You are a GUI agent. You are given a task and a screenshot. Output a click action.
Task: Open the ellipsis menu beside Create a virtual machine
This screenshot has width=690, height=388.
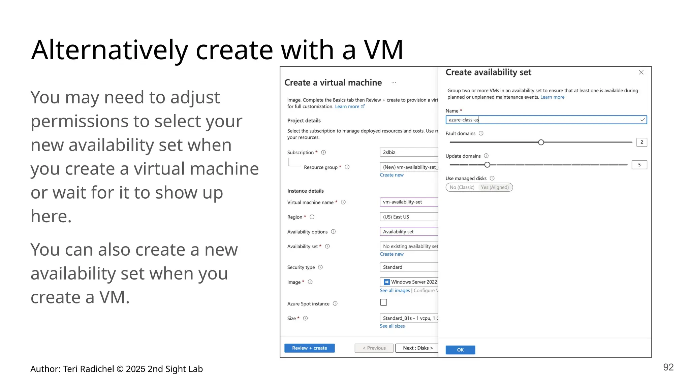click(x=394, y=83)
